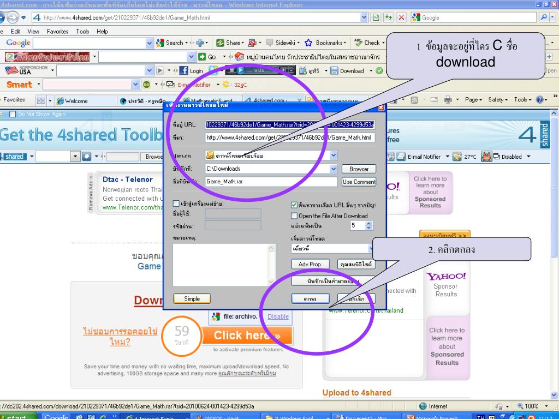Click the Stop loading red X icon
This screenshot has height=419, width=559.
point(401,17)
